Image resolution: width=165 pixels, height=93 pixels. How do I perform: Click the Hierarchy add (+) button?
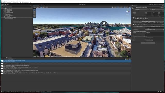1,7
